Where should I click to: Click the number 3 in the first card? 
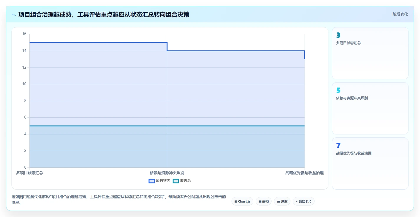[x=338, y=35]
